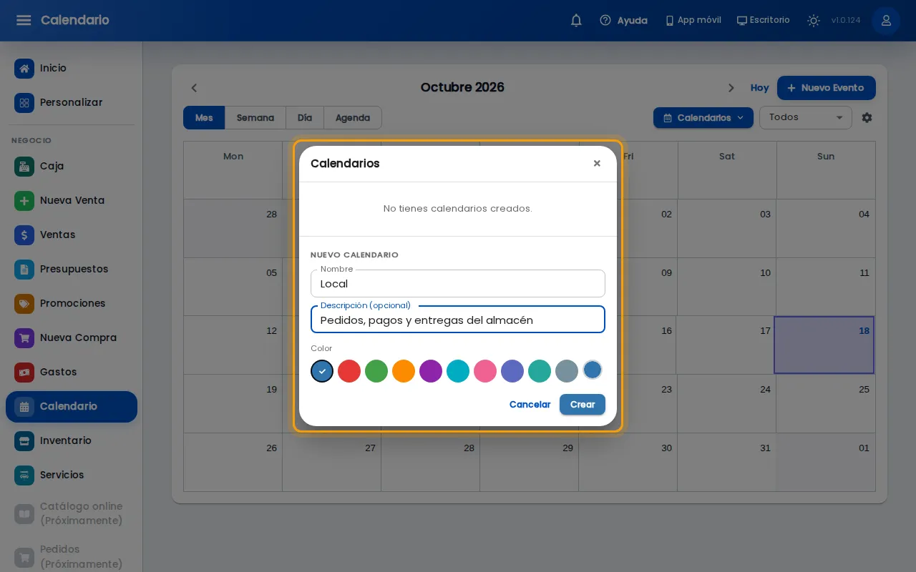This screenshot has height=572, width=916.
Task: Close the Calendarios dialog
Action: coord(597,164)
